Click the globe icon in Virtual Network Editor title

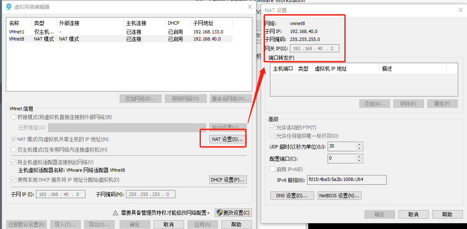tap(9, 7)
